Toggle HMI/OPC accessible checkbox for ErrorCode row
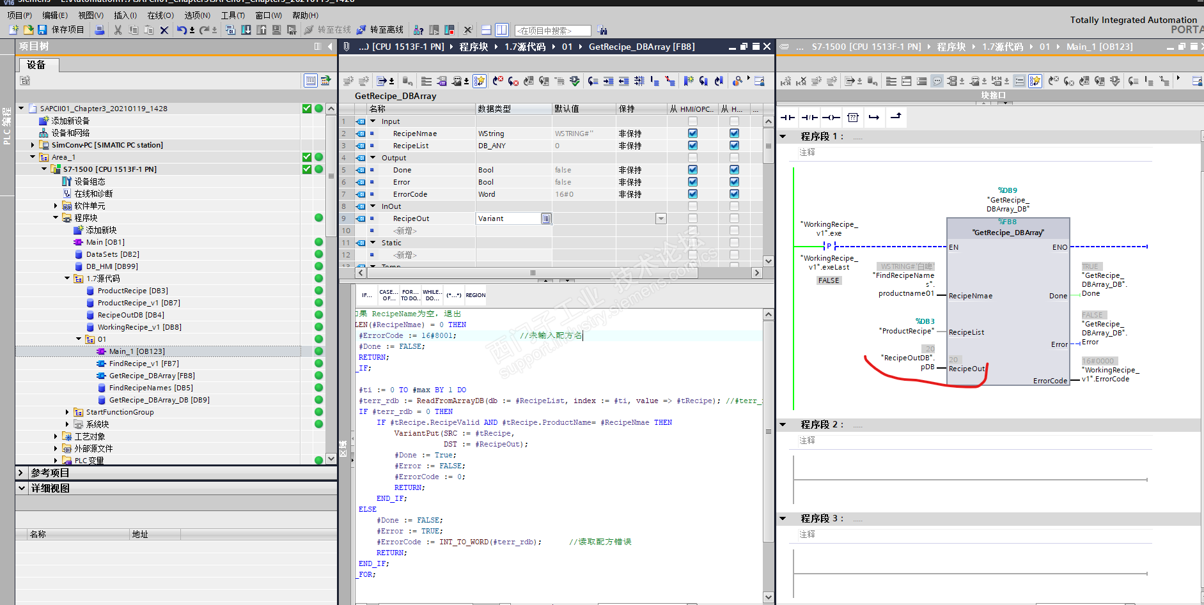 pos(692,194)
